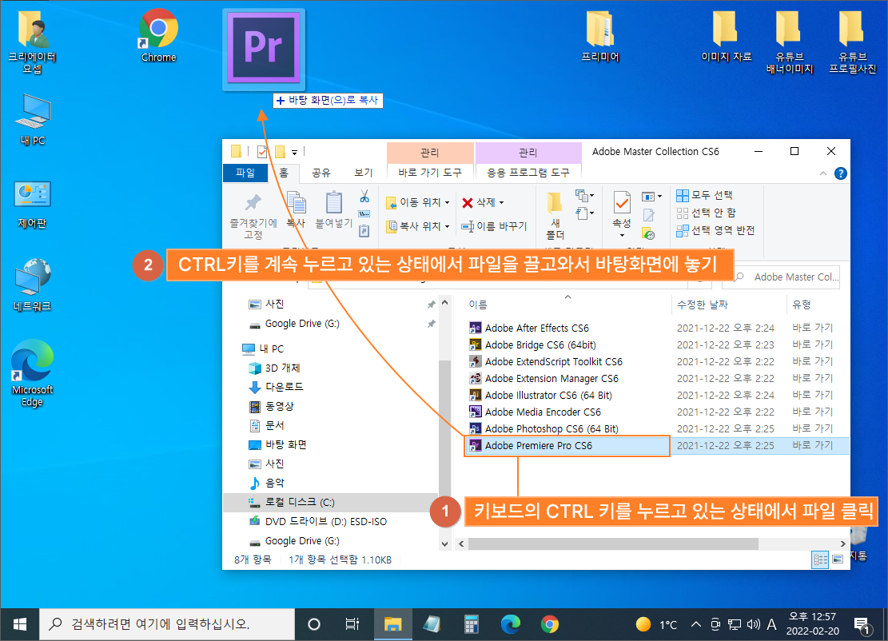Switch to the 홈 ribbon tab

284,173
